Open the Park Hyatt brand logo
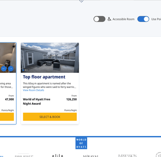Image resolution: width=161 pixels, height=157 pixels. 24,156
